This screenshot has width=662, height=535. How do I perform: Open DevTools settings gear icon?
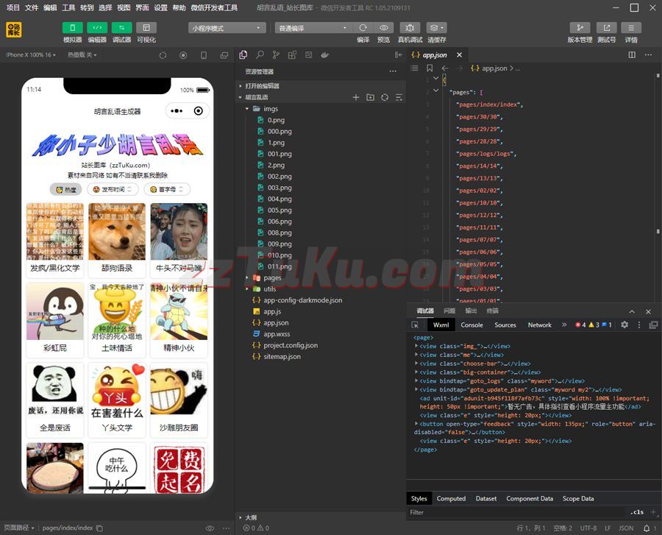(624, 325)
